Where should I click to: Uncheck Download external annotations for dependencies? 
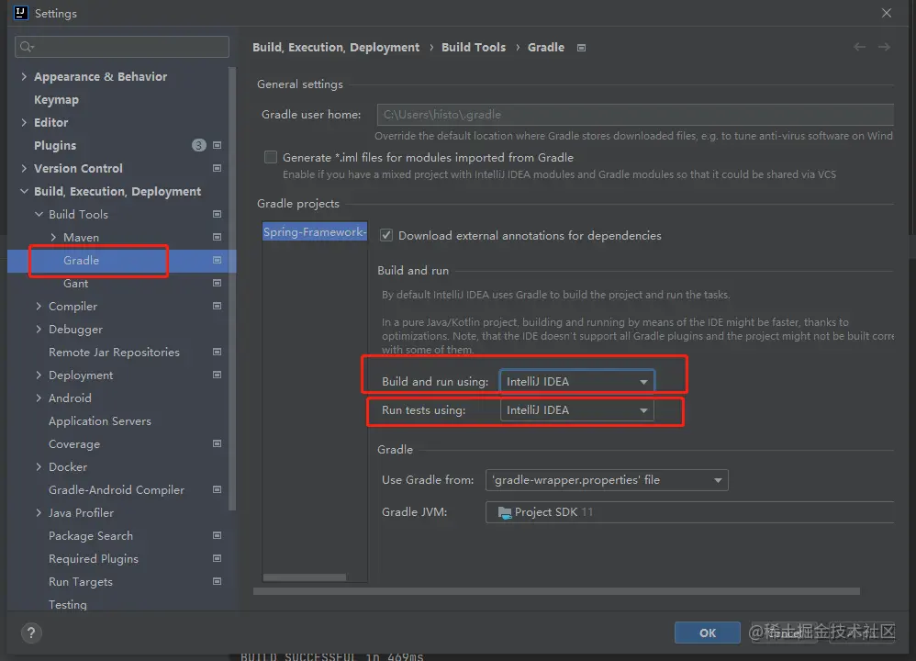pyautogui.click(x=386, y=236)
